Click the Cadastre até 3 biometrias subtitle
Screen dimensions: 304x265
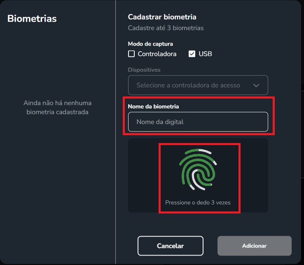(x=166, y=28)
